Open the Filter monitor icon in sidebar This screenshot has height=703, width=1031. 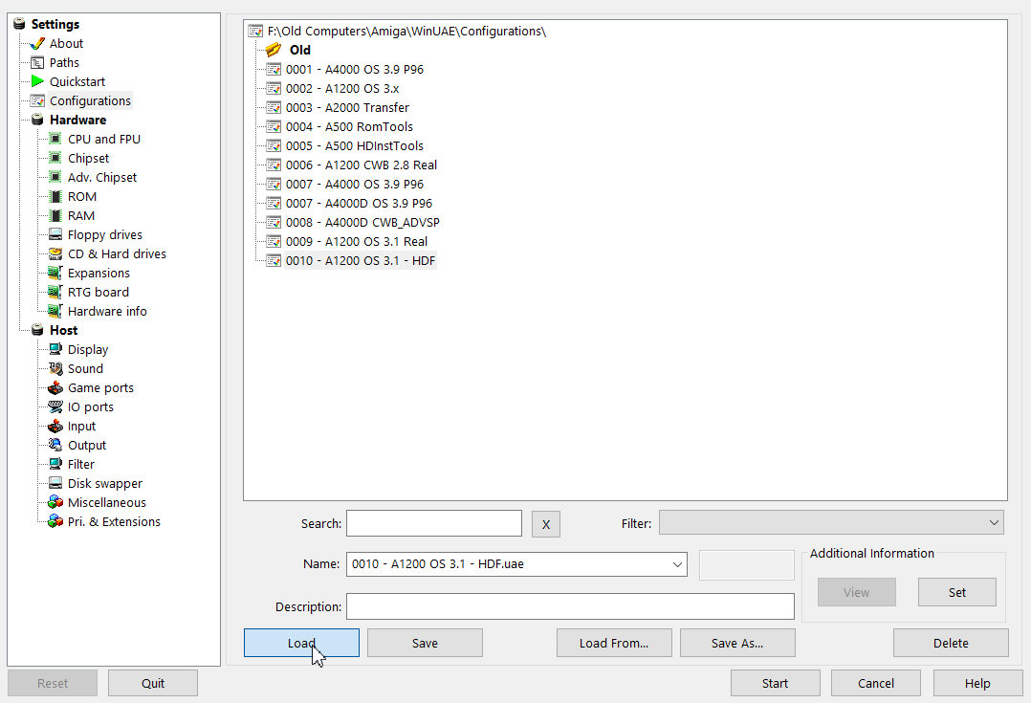pyautogui.click(x=55, y=464)
